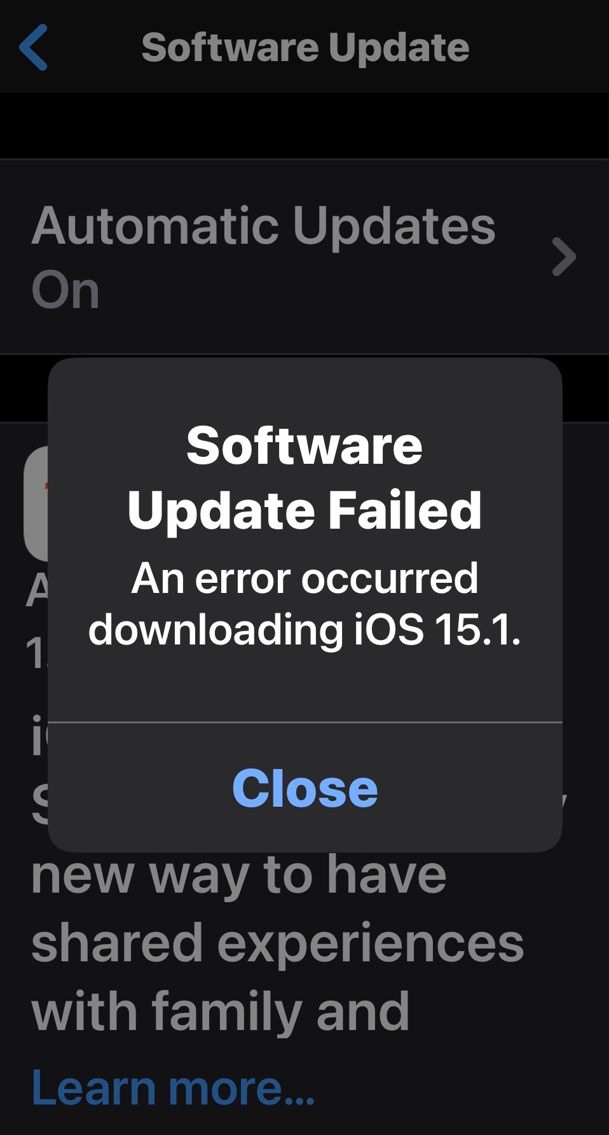Open the 'Learn more...' link
Screen dimensions: 609x1135
tap(173, 1087)
